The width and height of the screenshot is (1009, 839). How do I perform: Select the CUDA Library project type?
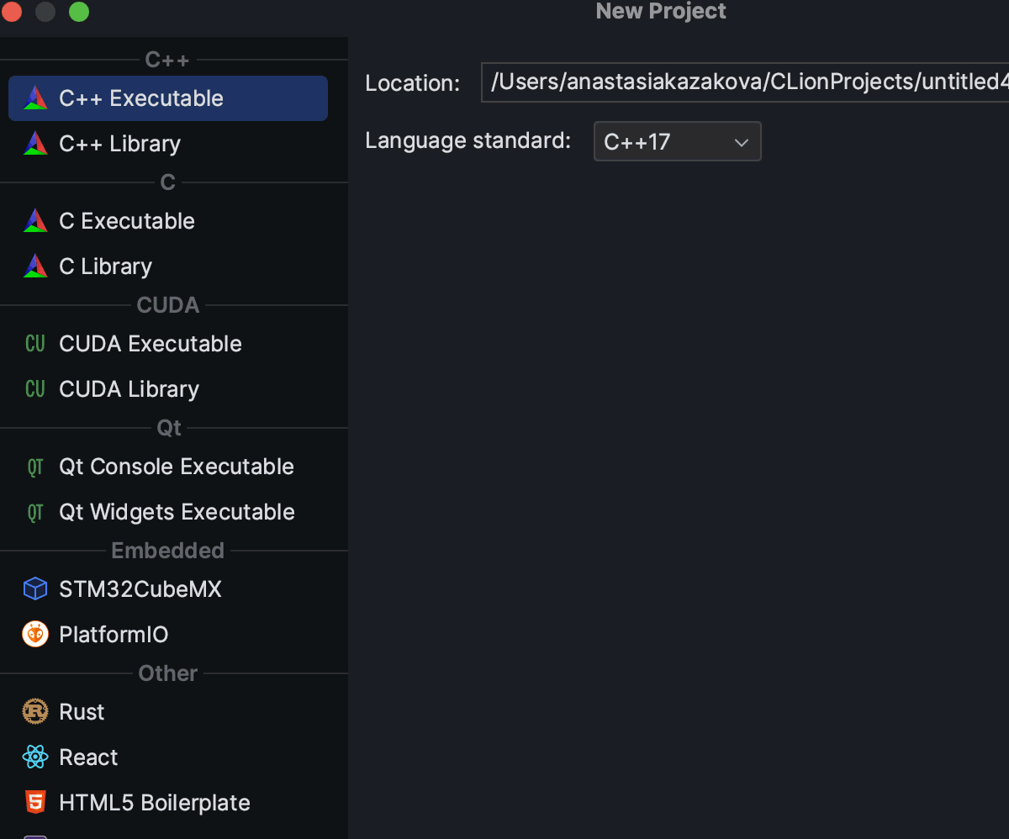coord(34,388)
